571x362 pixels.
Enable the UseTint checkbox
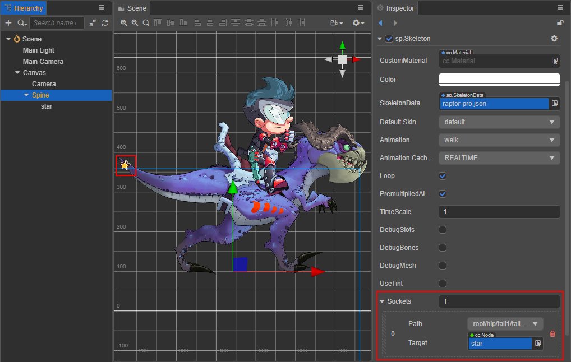point(443,284)
